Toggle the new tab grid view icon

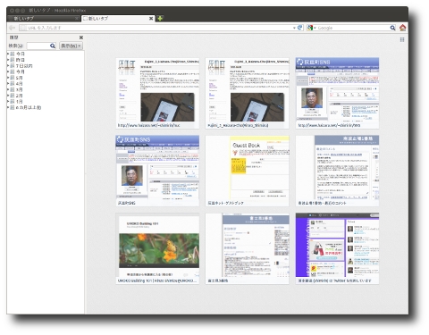402,39
